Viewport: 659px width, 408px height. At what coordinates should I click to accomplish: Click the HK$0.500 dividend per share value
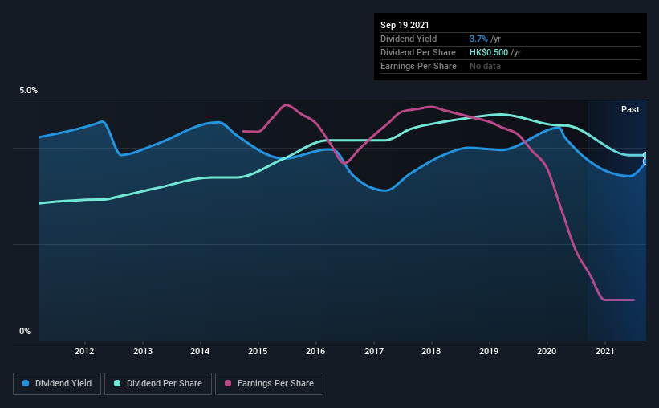pyautogui.click(x=489, y=52)
